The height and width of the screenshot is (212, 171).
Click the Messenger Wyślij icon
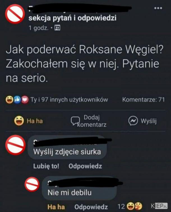133,121
